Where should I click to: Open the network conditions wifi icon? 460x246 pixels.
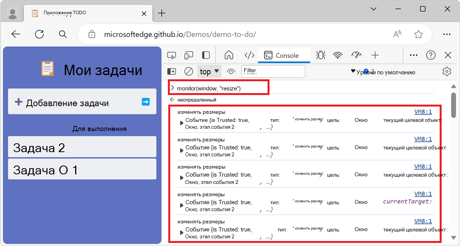pyautogui.click(x=338, y=55)
